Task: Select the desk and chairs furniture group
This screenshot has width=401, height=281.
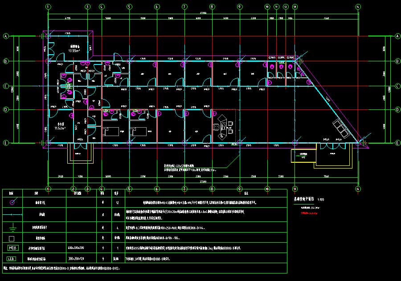Action: (x=224, y=127)
